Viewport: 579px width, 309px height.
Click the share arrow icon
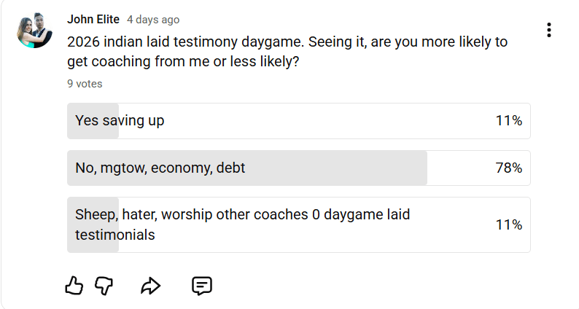pos(150,286)
